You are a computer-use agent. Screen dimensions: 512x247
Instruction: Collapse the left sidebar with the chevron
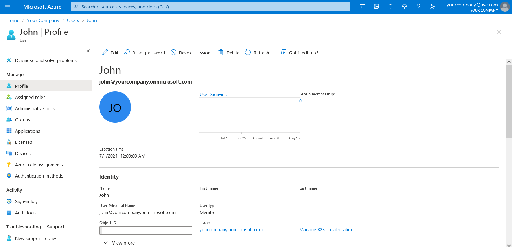coord(88,51)
